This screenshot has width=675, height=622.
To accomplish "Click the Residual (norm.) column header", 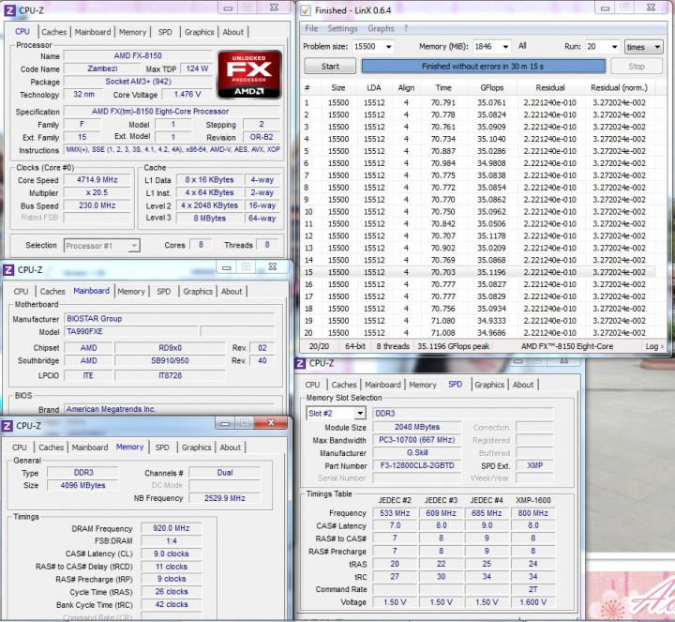I will pos(619,87).
